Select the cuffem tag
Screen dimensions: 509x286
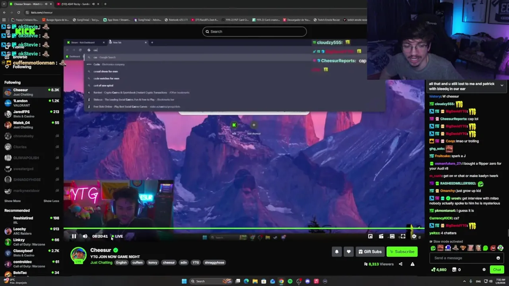[x=137, y=263]
